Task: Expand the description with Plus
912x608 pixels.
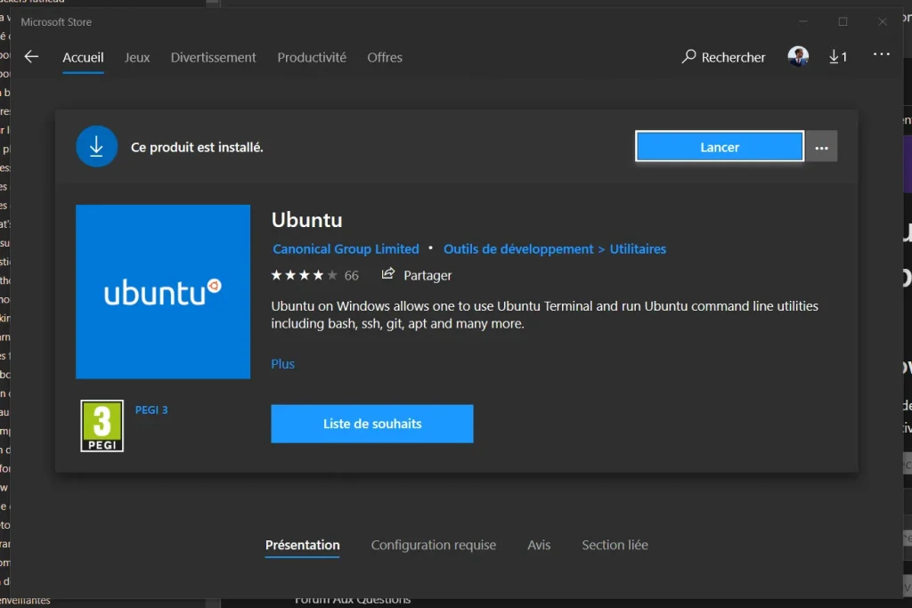Action: click(282, 364)
